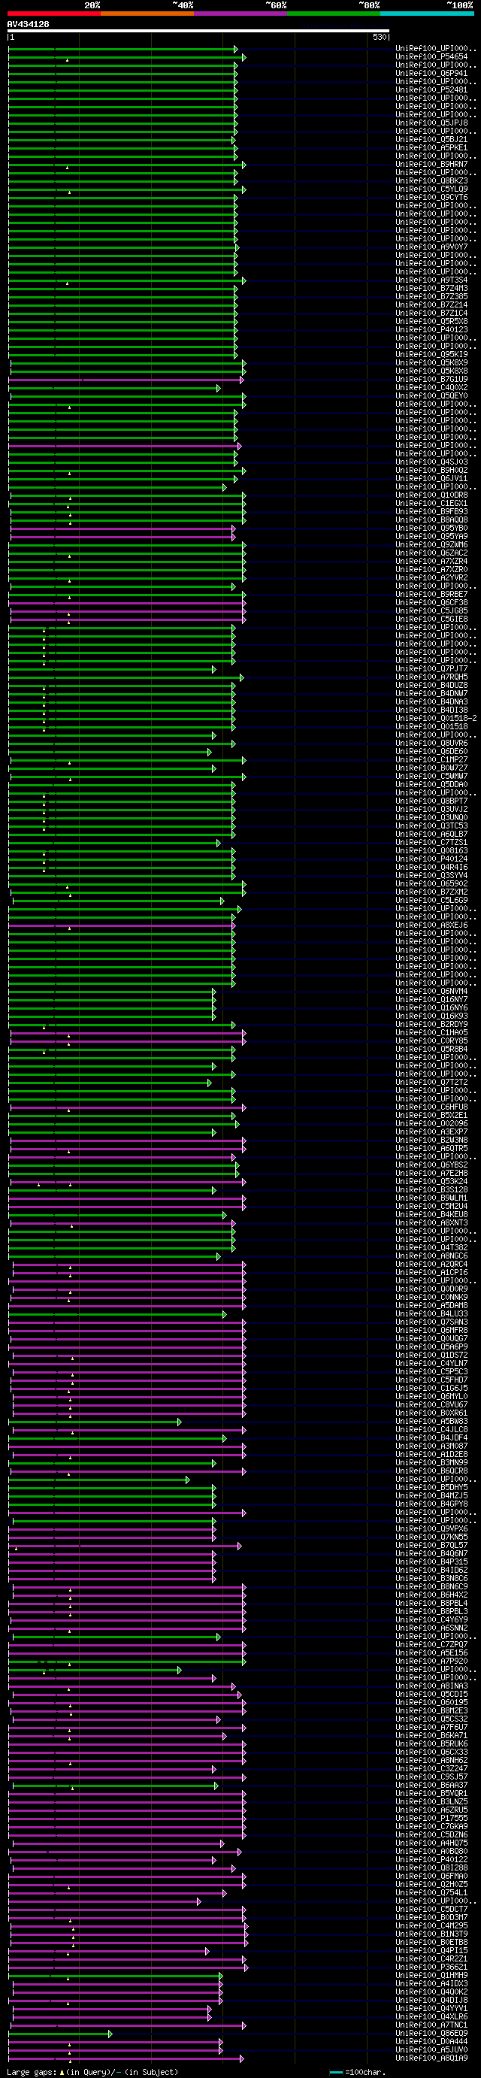Select the UniRef100_B5X2E1 label
The width and height of the screenshot is (481, 2078).
[431, 1116]
